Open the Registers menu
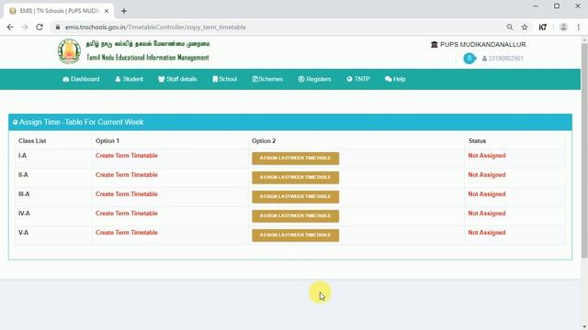 tap(314, 79)
